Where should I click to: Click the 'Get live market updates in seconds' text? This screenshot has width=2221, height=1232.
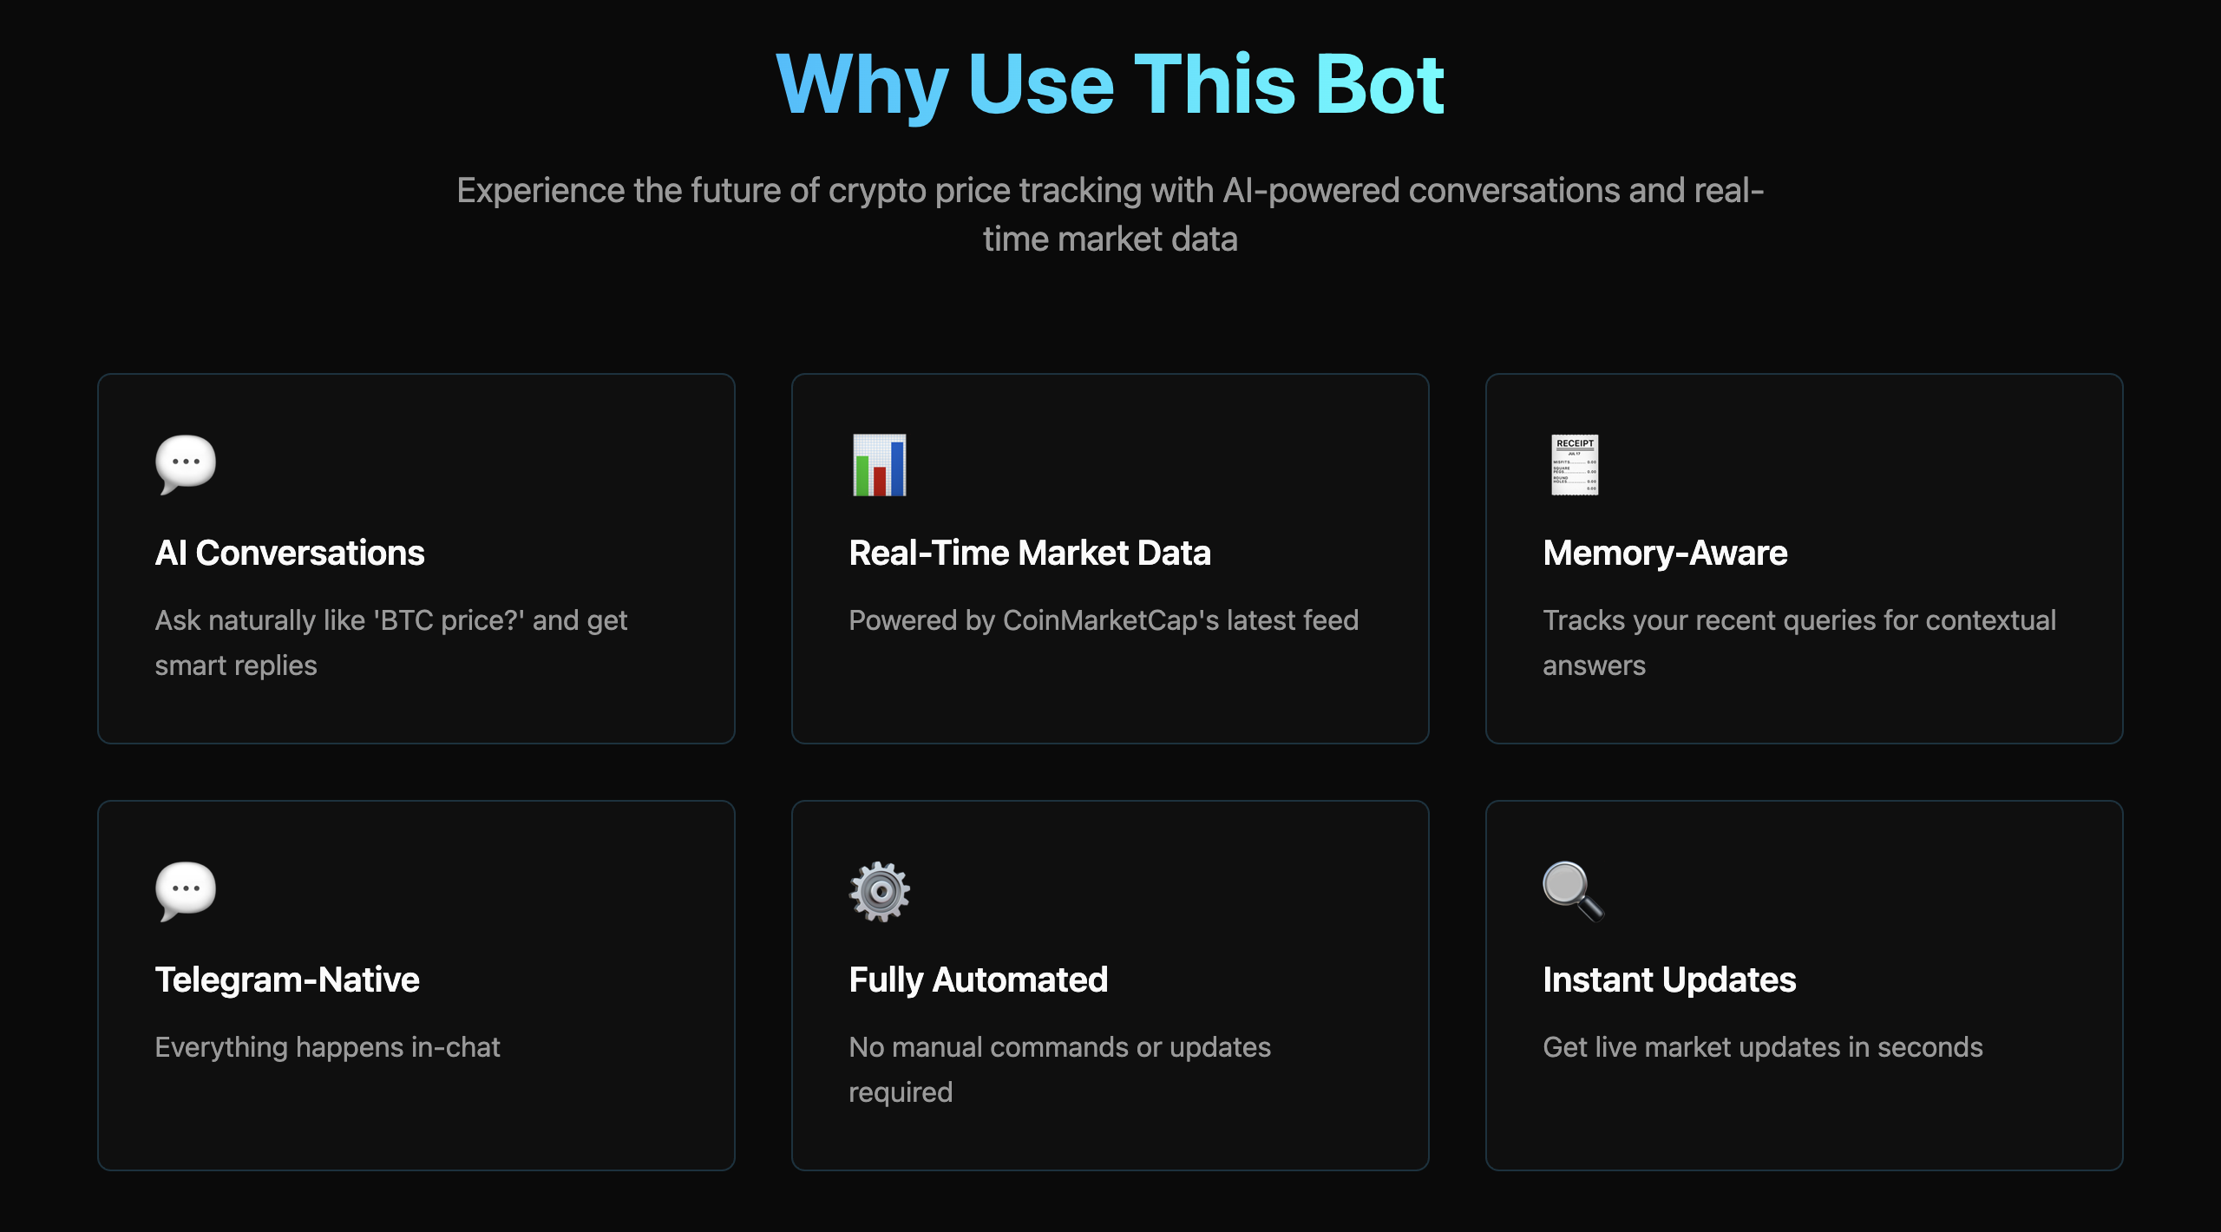click(x=1763, y=1047)
